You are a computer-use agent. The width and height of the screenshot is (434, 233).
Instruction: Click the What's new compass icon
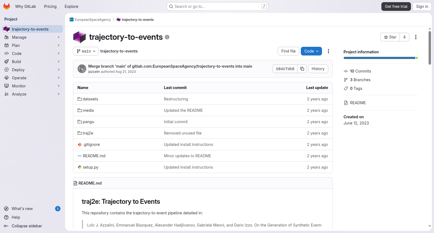pyautogui.click(x=6, y=209)
